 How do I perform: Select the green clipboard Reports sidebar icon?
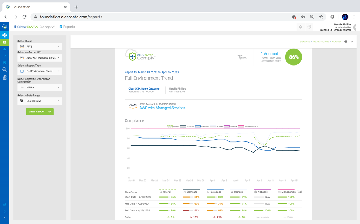pyautogui.click(x=4, y=42)
